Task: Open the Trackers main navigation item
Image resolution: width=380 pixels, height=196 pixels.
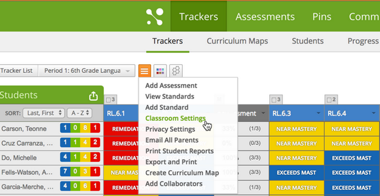Action: [x=199, y=16]
